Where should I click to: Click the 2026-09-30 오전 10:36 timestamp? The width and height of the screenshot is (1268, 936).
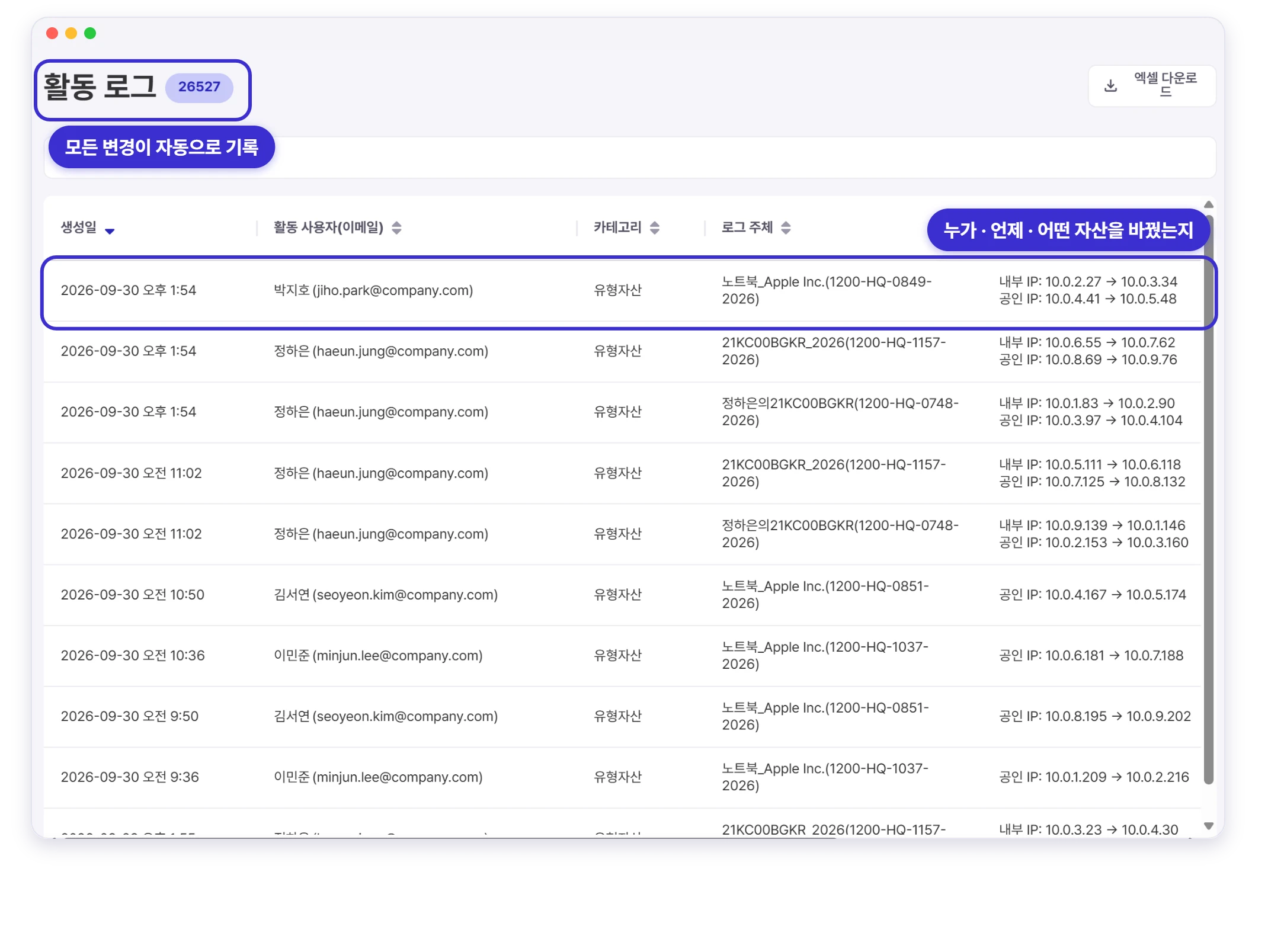pos(133,656)
